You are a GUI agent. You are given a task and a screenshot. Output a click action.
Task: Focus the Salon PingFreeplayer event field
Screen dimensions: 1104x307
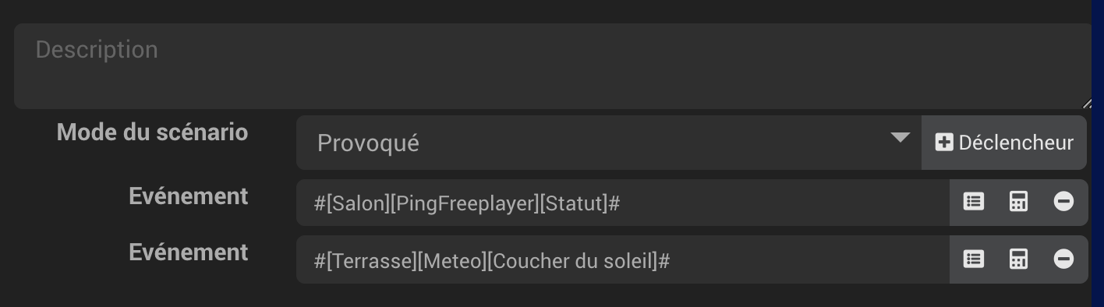(623, 203)
